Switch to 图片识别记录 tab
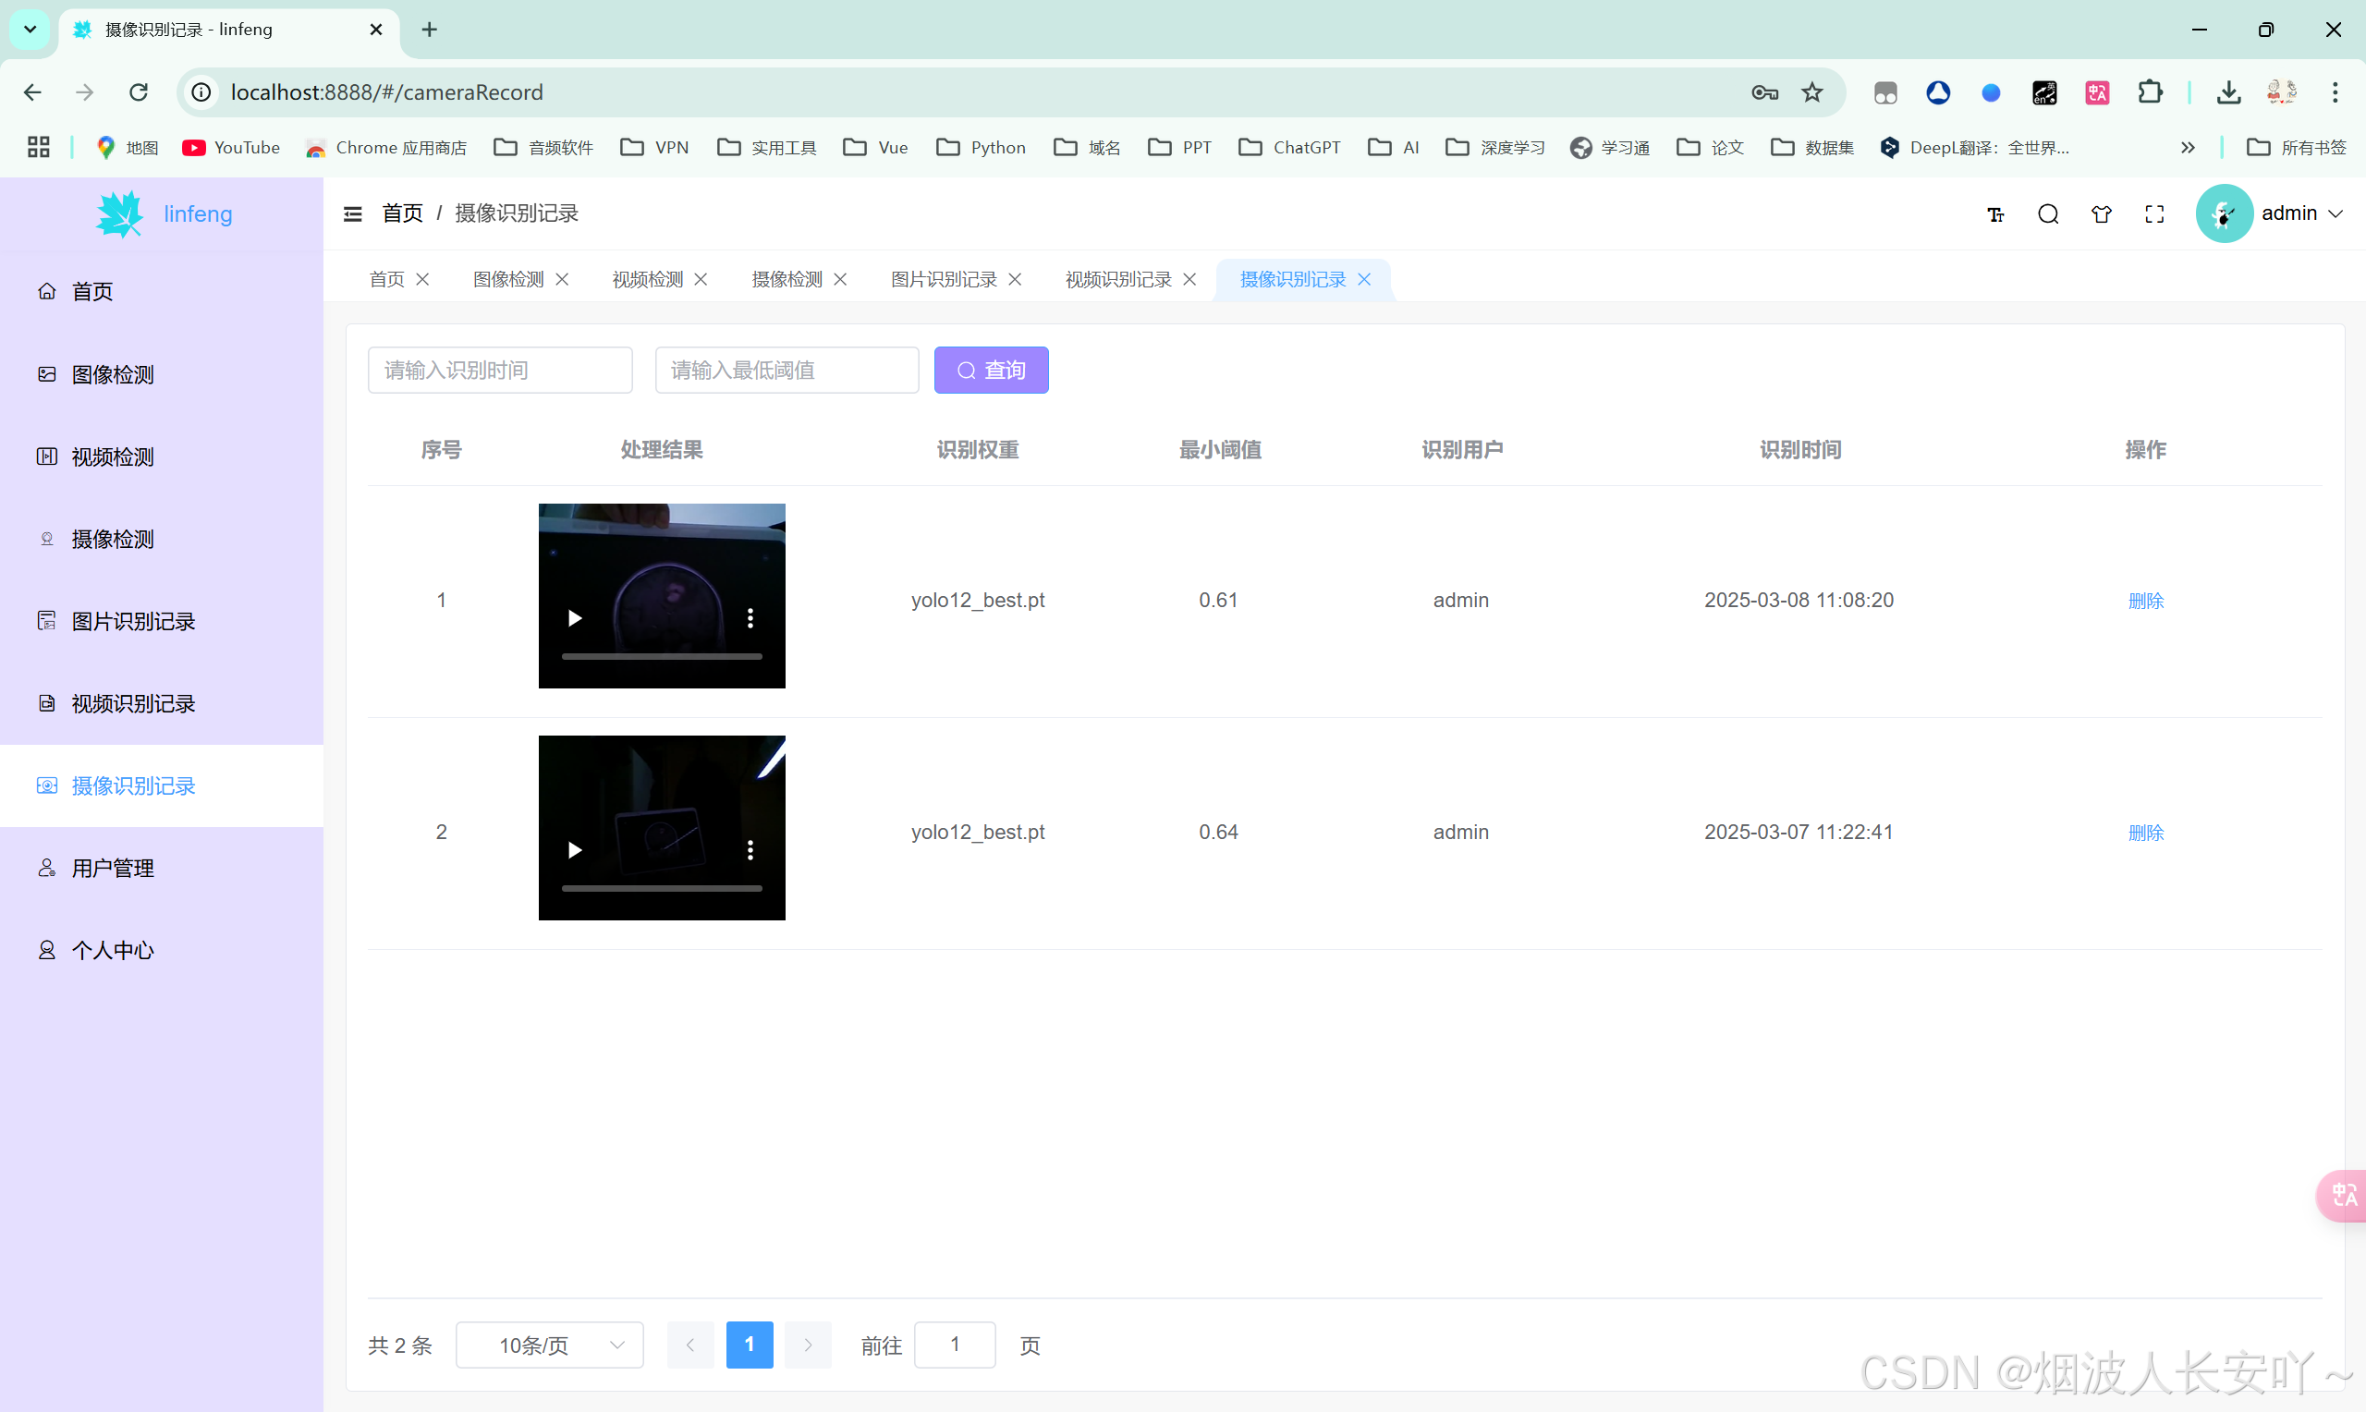Viewport: 2366px width, 1412px height. click(943, 279)
